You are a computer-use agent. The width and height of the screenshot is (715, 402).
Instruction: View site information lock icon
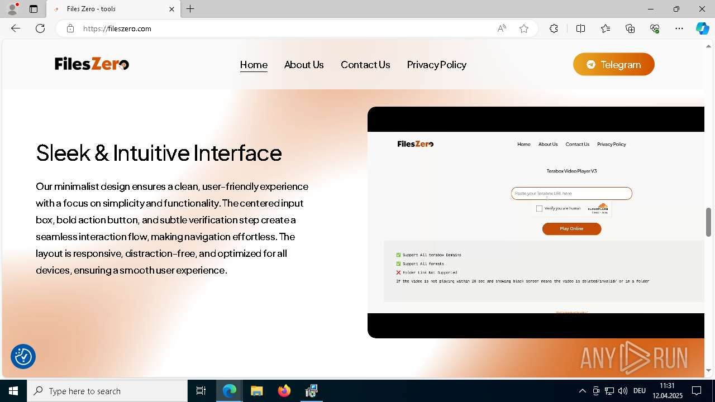pyautogui.click(x=70, y=28)
